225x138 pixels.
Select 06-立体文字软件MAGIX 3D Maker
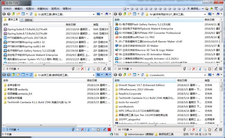click(x=137, y=46)
